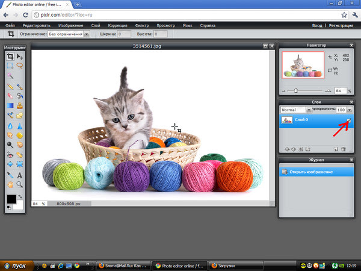Click the browser back arrow
Viewport: 361px width, 271px height.
(x=6, y=15)
